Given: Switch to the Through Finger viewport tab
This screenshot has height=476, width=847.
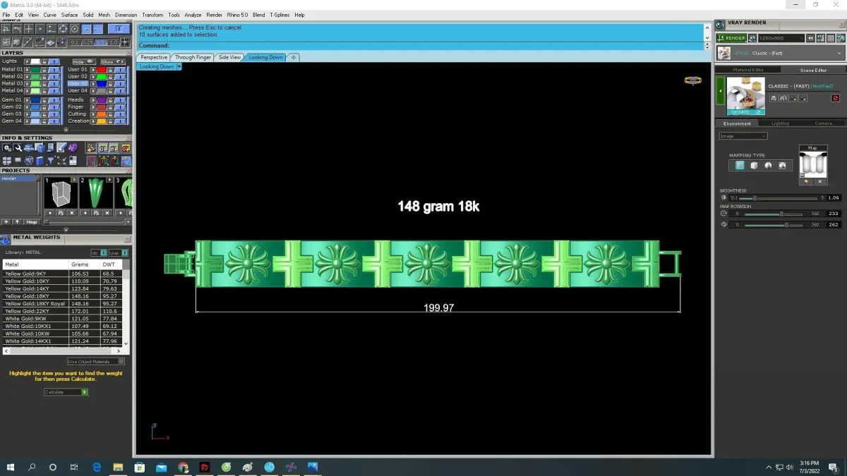Looking at the screenshot, I should click(x=193, y=57).
